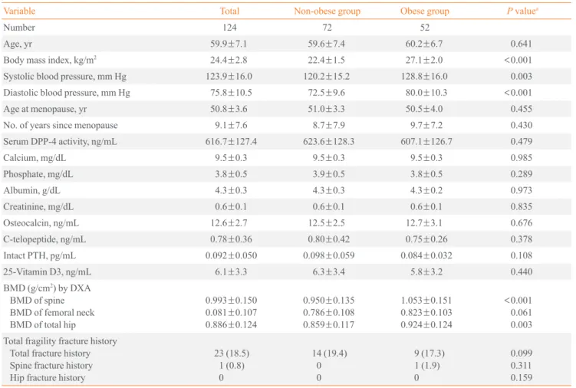Click the 'Age at menopause, yr' label

(44, 109)
